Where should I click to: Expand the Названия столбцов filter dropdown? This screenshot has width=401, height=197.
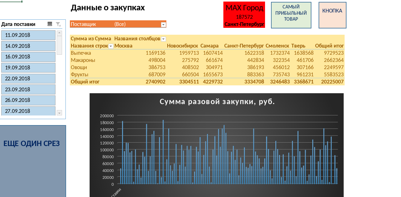coord(163,39)
